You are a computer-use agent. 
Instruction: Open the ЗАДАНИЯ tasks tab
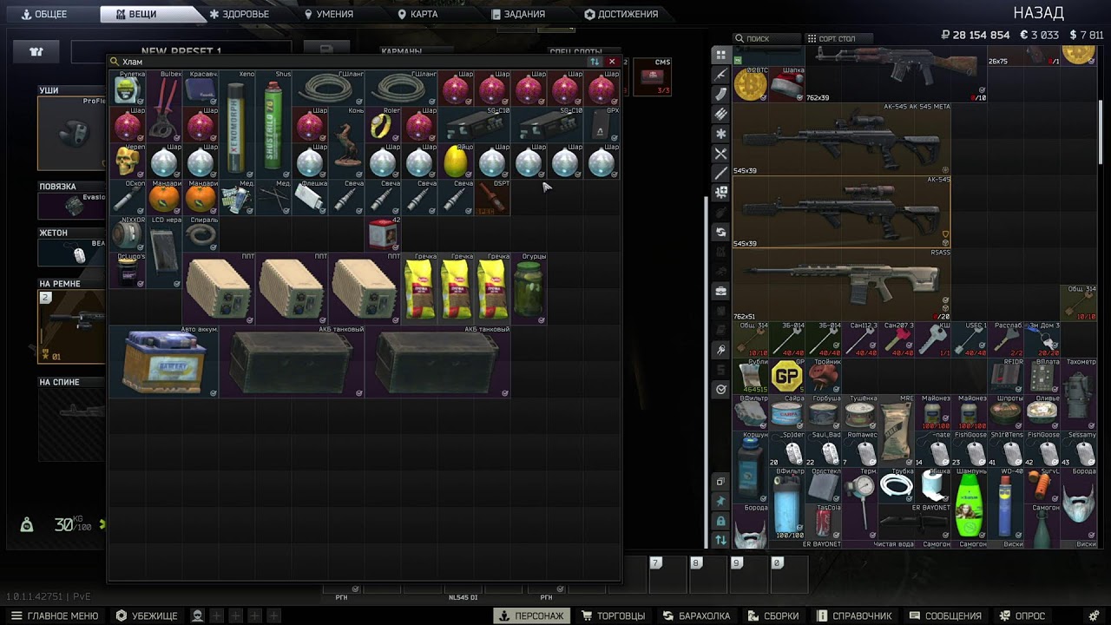tap(518, 14)
